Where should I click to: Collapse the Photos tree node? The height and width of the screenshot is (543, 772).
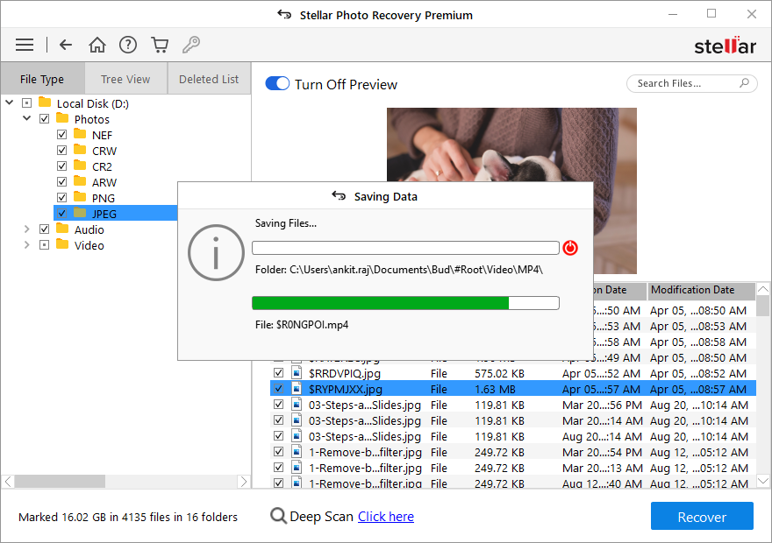pyautogui.click(x=26, y=118)
